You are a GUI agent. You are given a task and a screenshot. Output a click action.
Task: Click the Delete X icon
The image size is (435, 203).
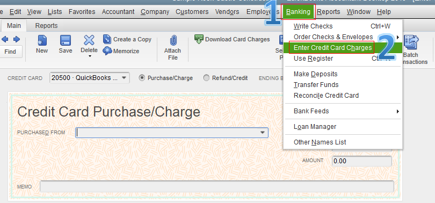[x=89, y=40]
